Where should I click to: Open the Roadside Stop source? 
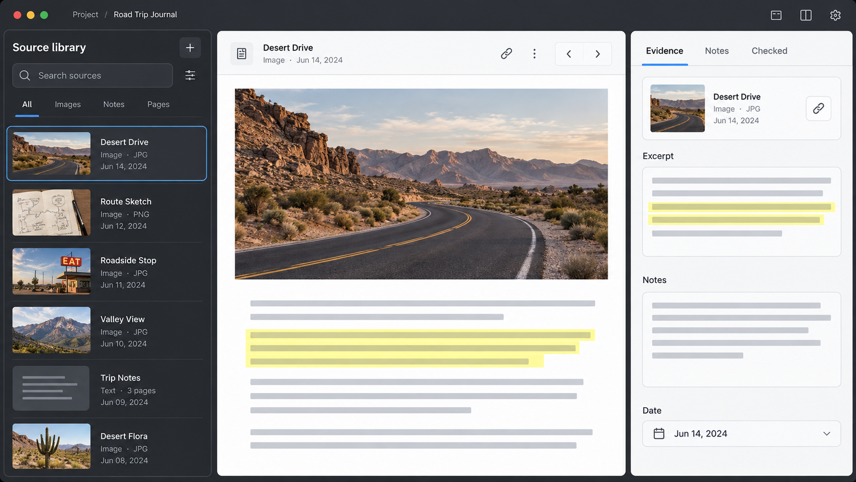(106, 271)
